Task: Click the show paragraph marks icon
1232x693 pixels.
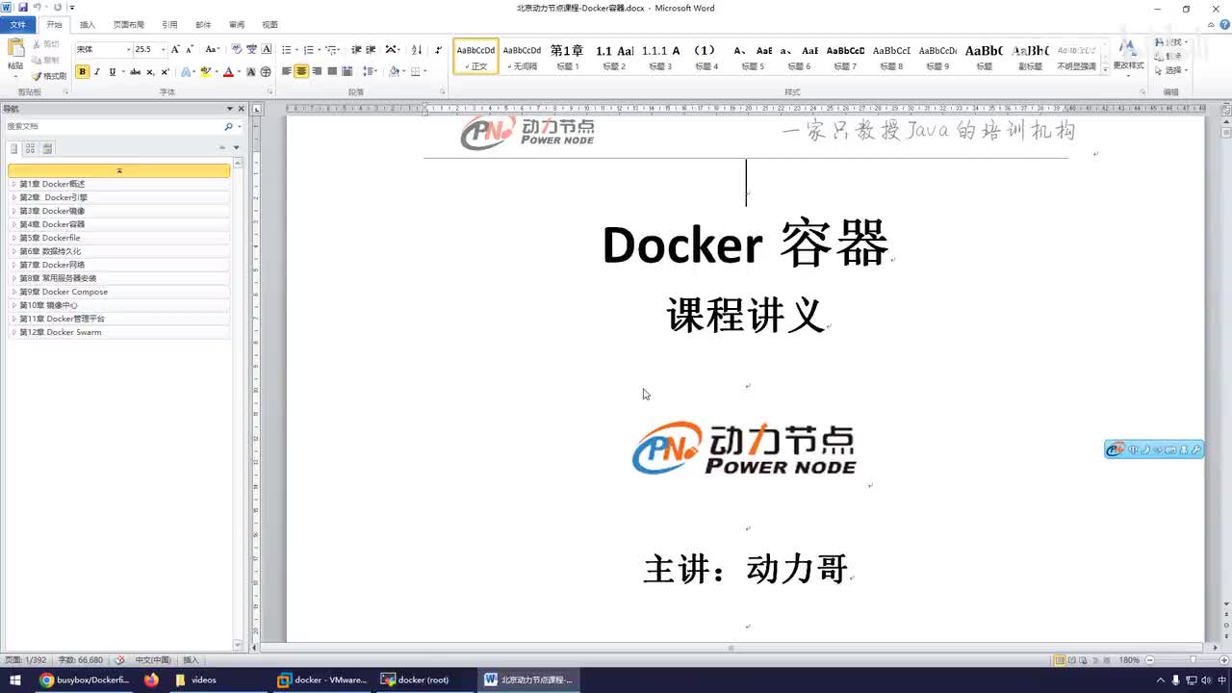Action: click(439, 49)
